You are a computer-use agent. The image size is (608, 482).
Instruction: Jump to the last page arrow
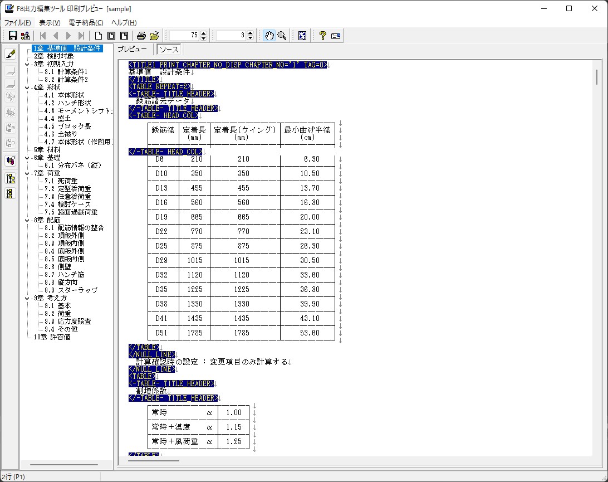tap(81, 36)
